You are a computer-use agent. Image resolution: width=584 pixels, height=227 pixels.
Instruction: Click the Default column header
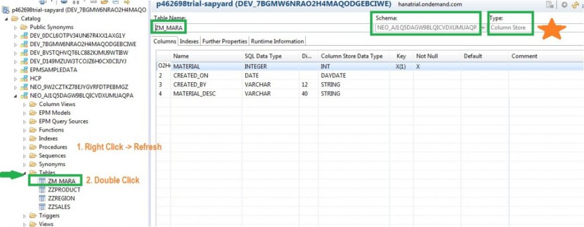[485, 56]
